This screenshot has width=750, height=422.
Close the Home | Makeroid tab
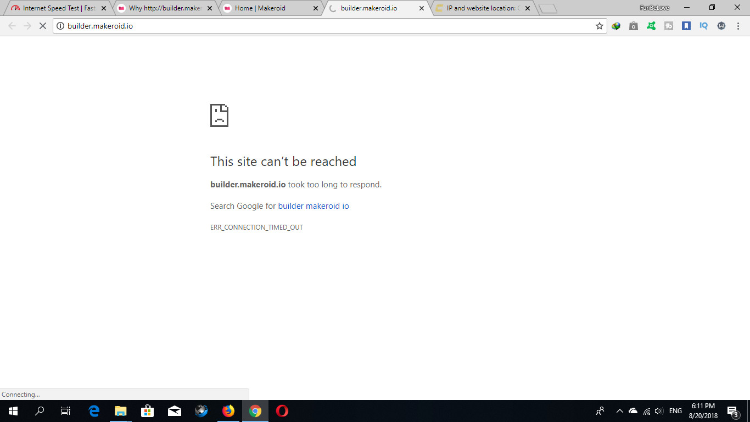click(x=316, y=8)
